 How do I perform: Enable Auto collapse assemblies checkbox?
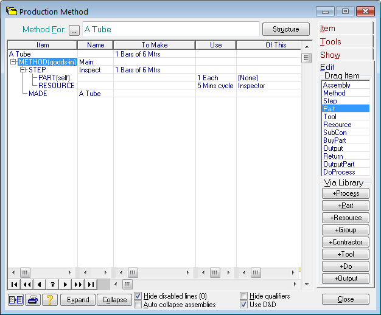click(x=138, y=304)
